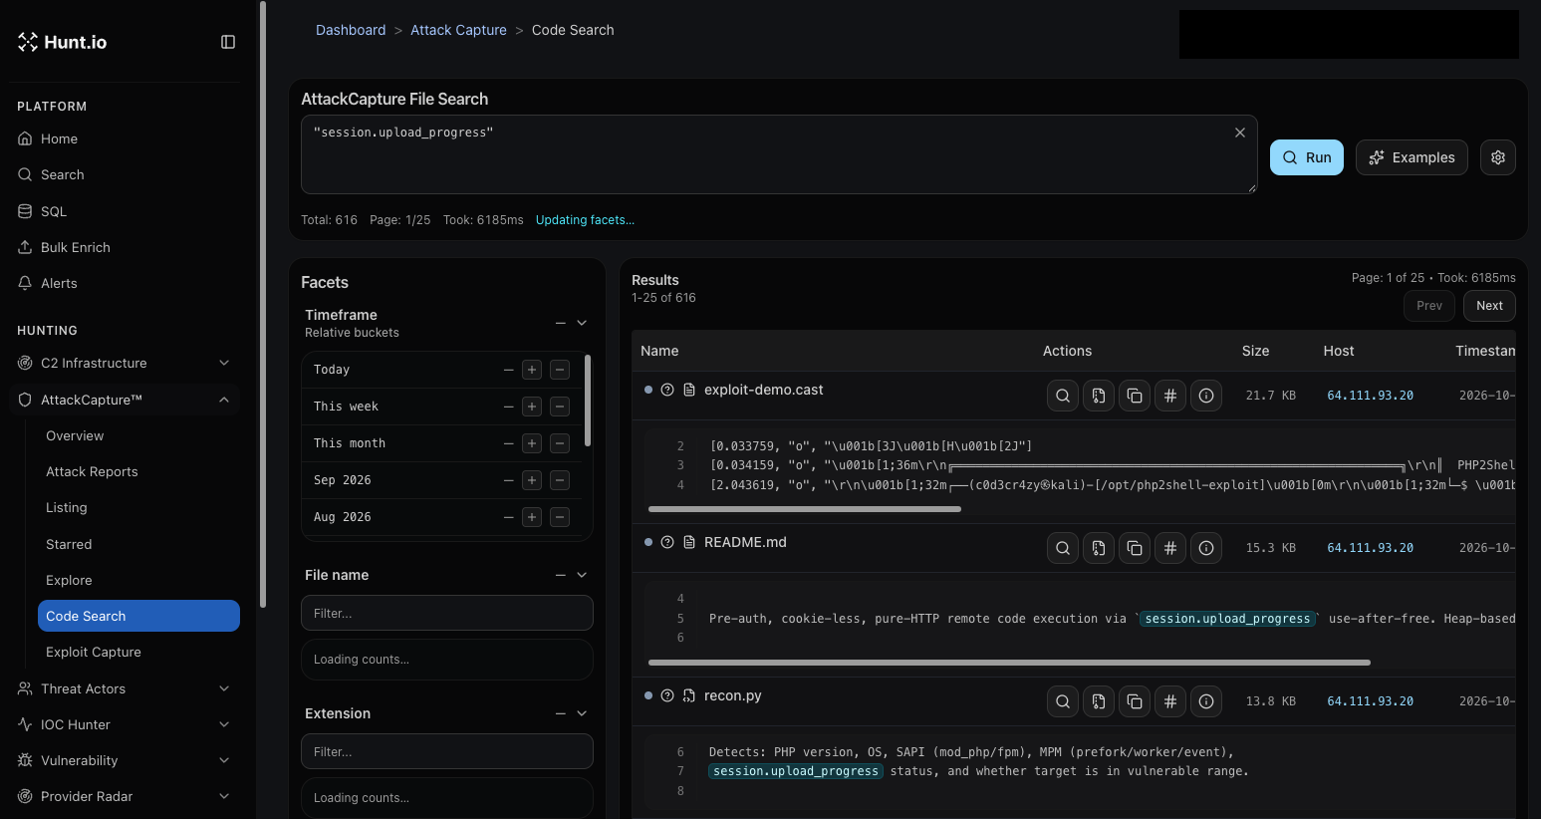
Task: Include Sep 2026 timeframe bucket
Action: [x=532, y=480]
